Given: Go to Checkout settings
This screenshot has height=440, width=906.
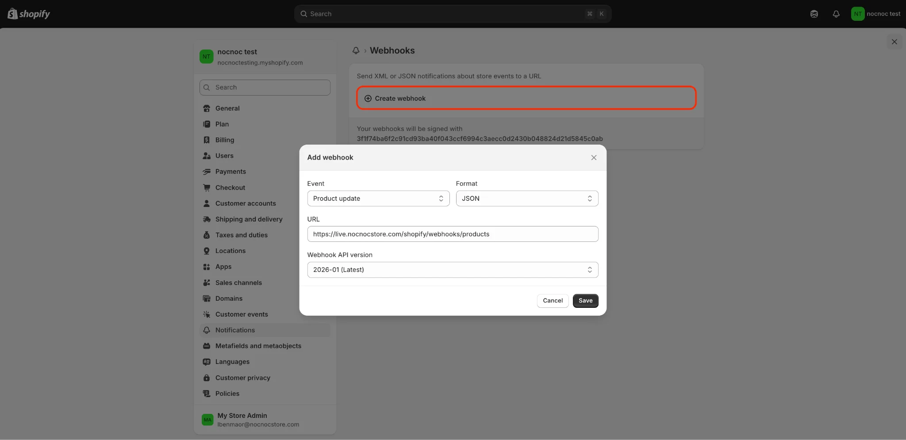Looking at the screenshot, I should tap(265, 187).
